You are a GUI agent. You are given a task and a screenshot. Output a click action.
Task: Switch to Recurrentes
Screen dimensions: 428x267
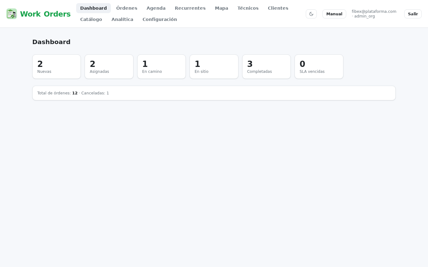[190, 8]
